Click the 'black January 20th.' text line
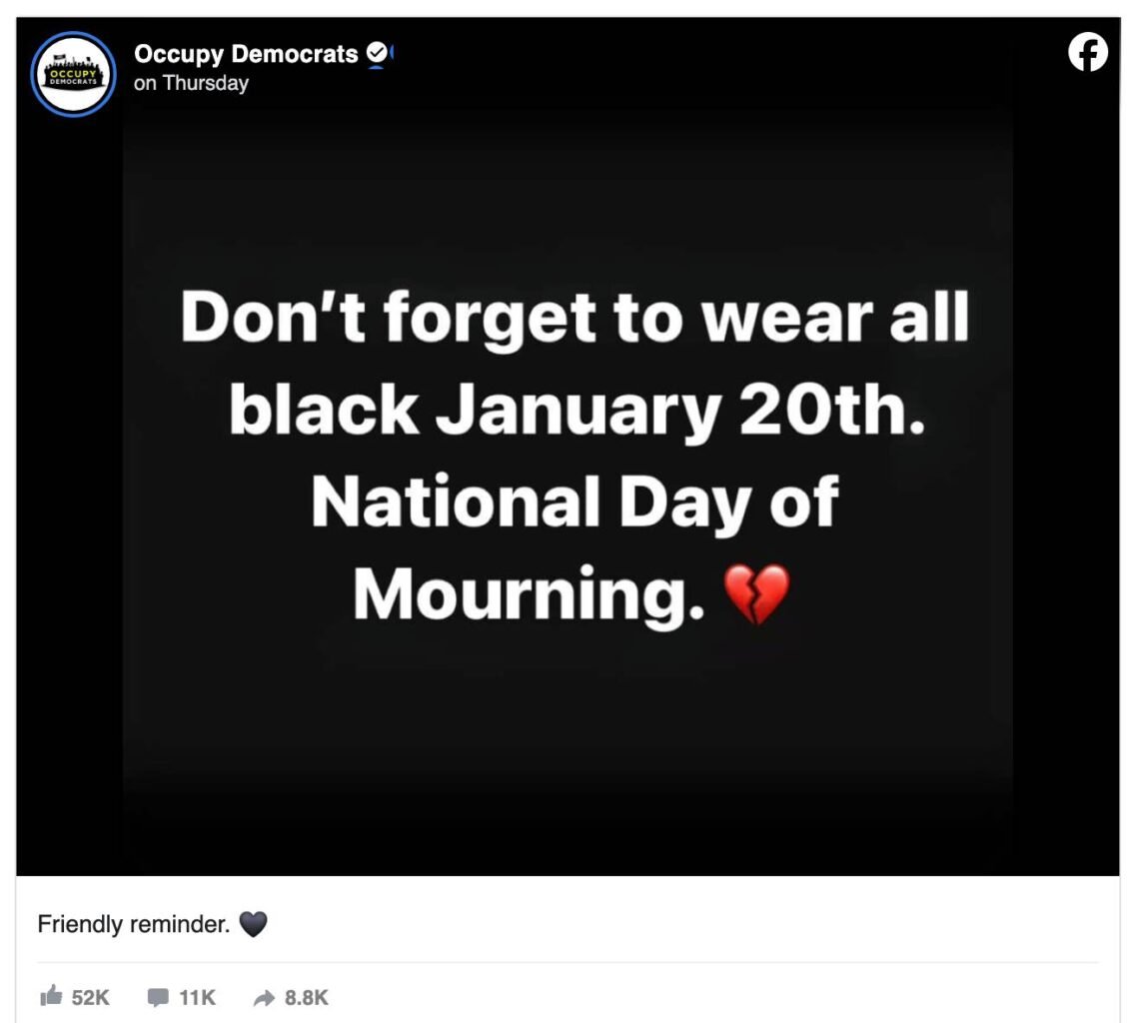 click(576, 409)
